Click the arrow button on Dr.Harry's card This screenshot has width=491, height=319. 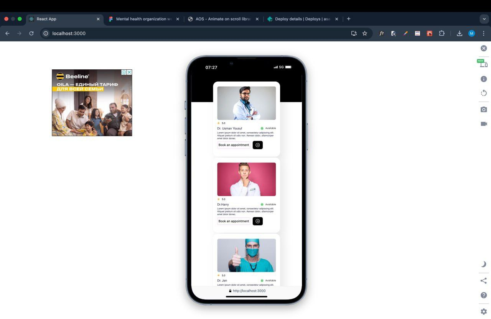coord(258,221)
